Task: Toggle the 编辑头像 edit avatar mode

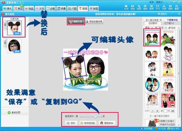Action: pos(76,22)
